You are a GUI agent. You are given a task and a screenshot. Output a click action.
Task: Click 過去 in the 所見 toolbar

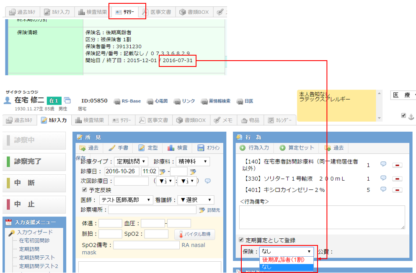point(89,148)
